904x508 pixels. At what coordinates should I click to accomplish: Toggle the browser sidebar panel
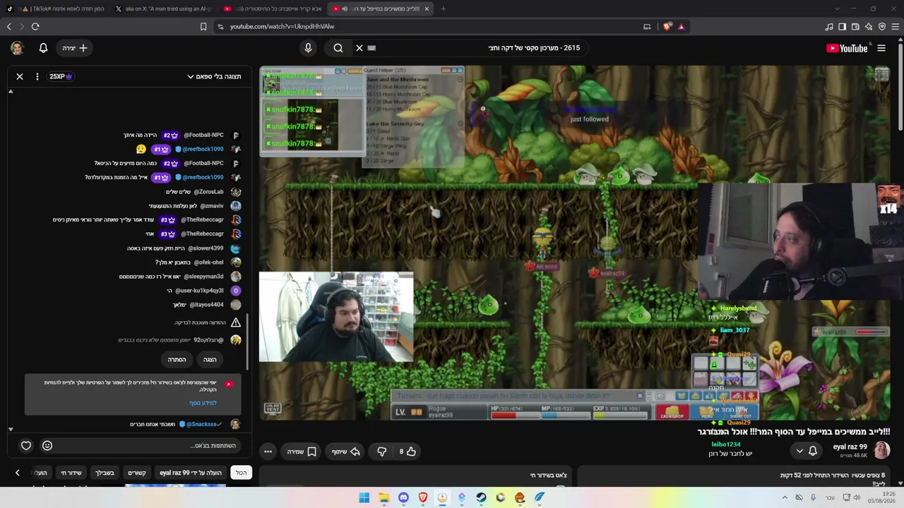(x=842, y=26)
